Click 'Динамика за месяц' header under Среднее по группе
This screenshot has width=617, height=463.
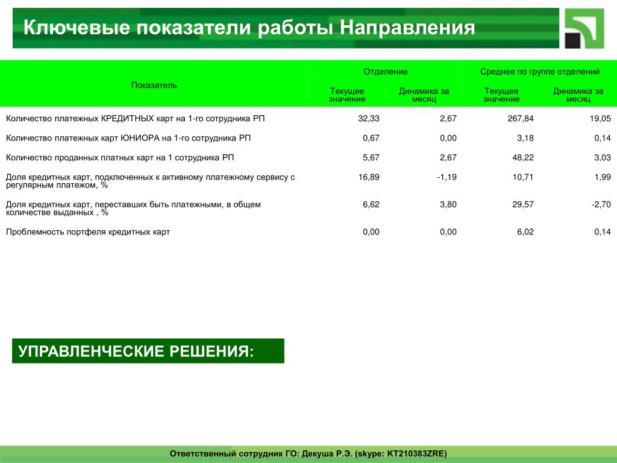[x=578, y=95]
